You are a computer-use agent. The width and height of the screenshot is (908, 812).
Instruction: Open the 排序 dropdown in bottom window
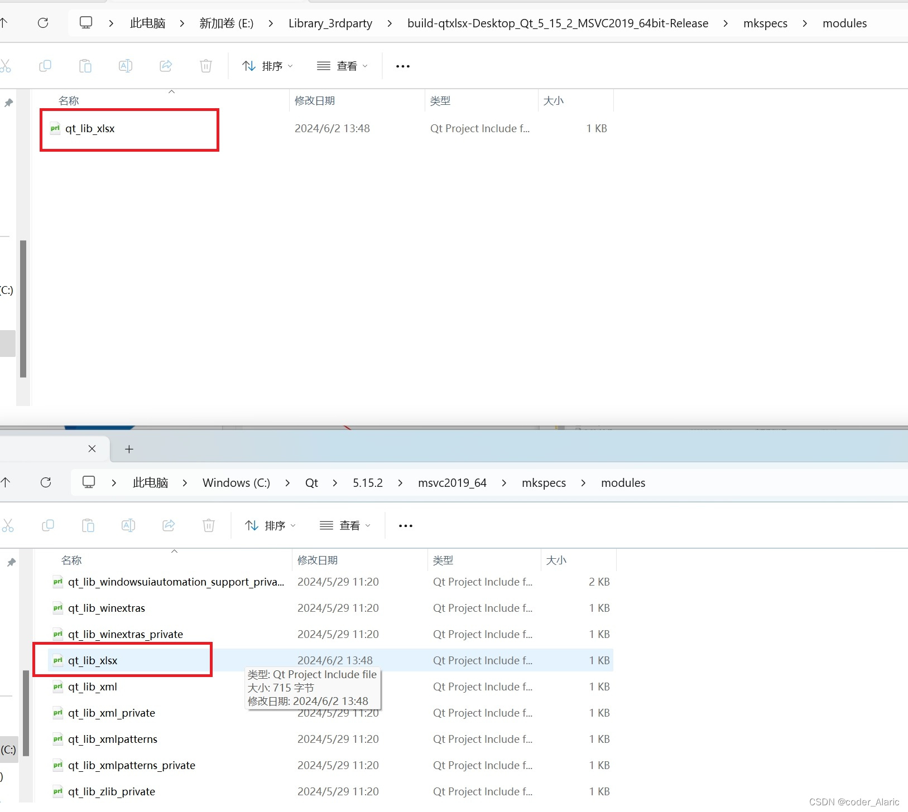coord(270,525)
